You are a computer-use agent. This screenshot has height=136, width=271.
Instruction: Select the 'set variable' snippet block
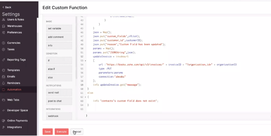59,28
